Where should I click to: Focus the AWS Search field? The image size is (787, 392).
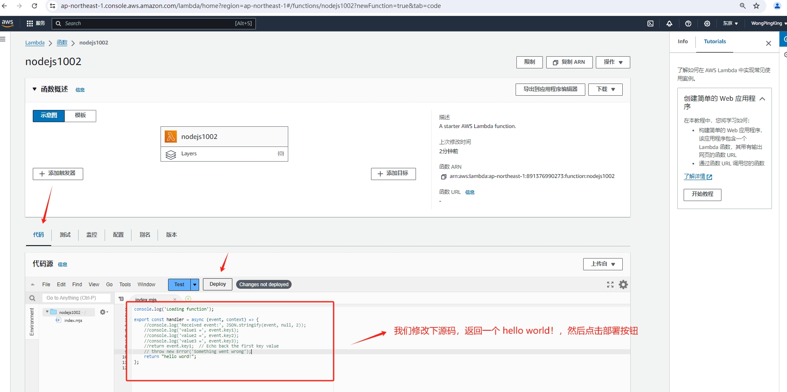click(154, 24)
